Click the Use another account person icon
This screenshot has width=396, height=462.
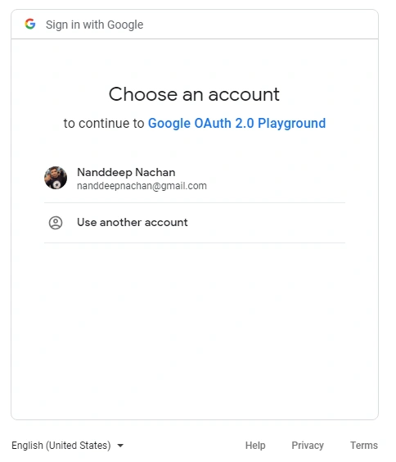(56, 223)
